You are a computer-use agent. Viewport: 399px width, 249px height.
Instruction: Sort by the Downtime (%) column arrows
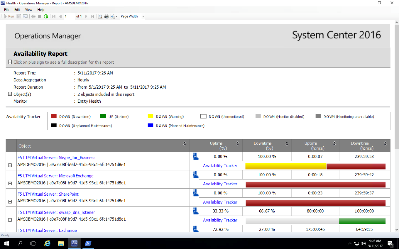[x=287, y=143]
